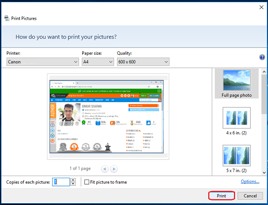Enable Fit picture to frame checkbox
The width and height of the screenshot is (268, 205).
pyautogui.click(x=87, y=182)
